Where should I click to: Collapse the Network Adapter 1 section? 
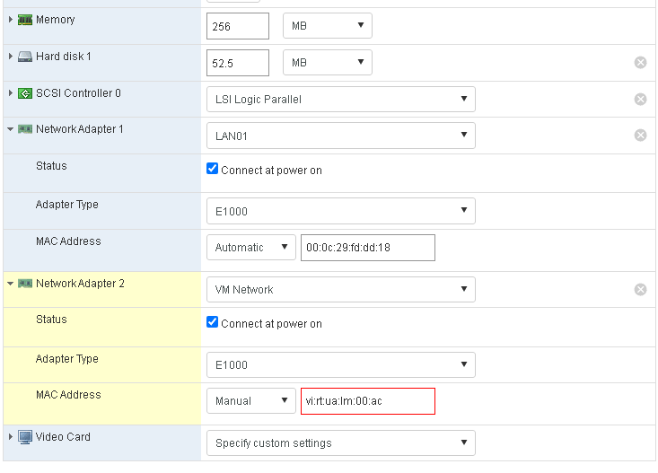(x=11, y=129)
